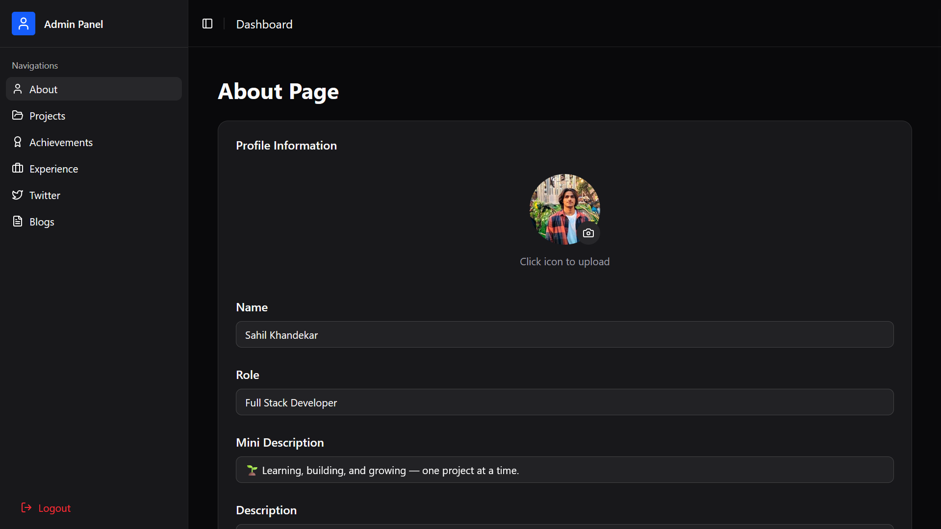Click the Dashboard header title

coord(264,24)
